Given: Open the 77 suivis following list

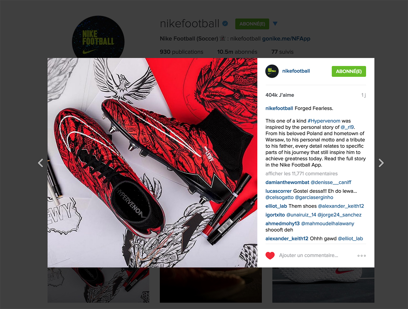Looking at the screenshot, I should pos(282,52).
